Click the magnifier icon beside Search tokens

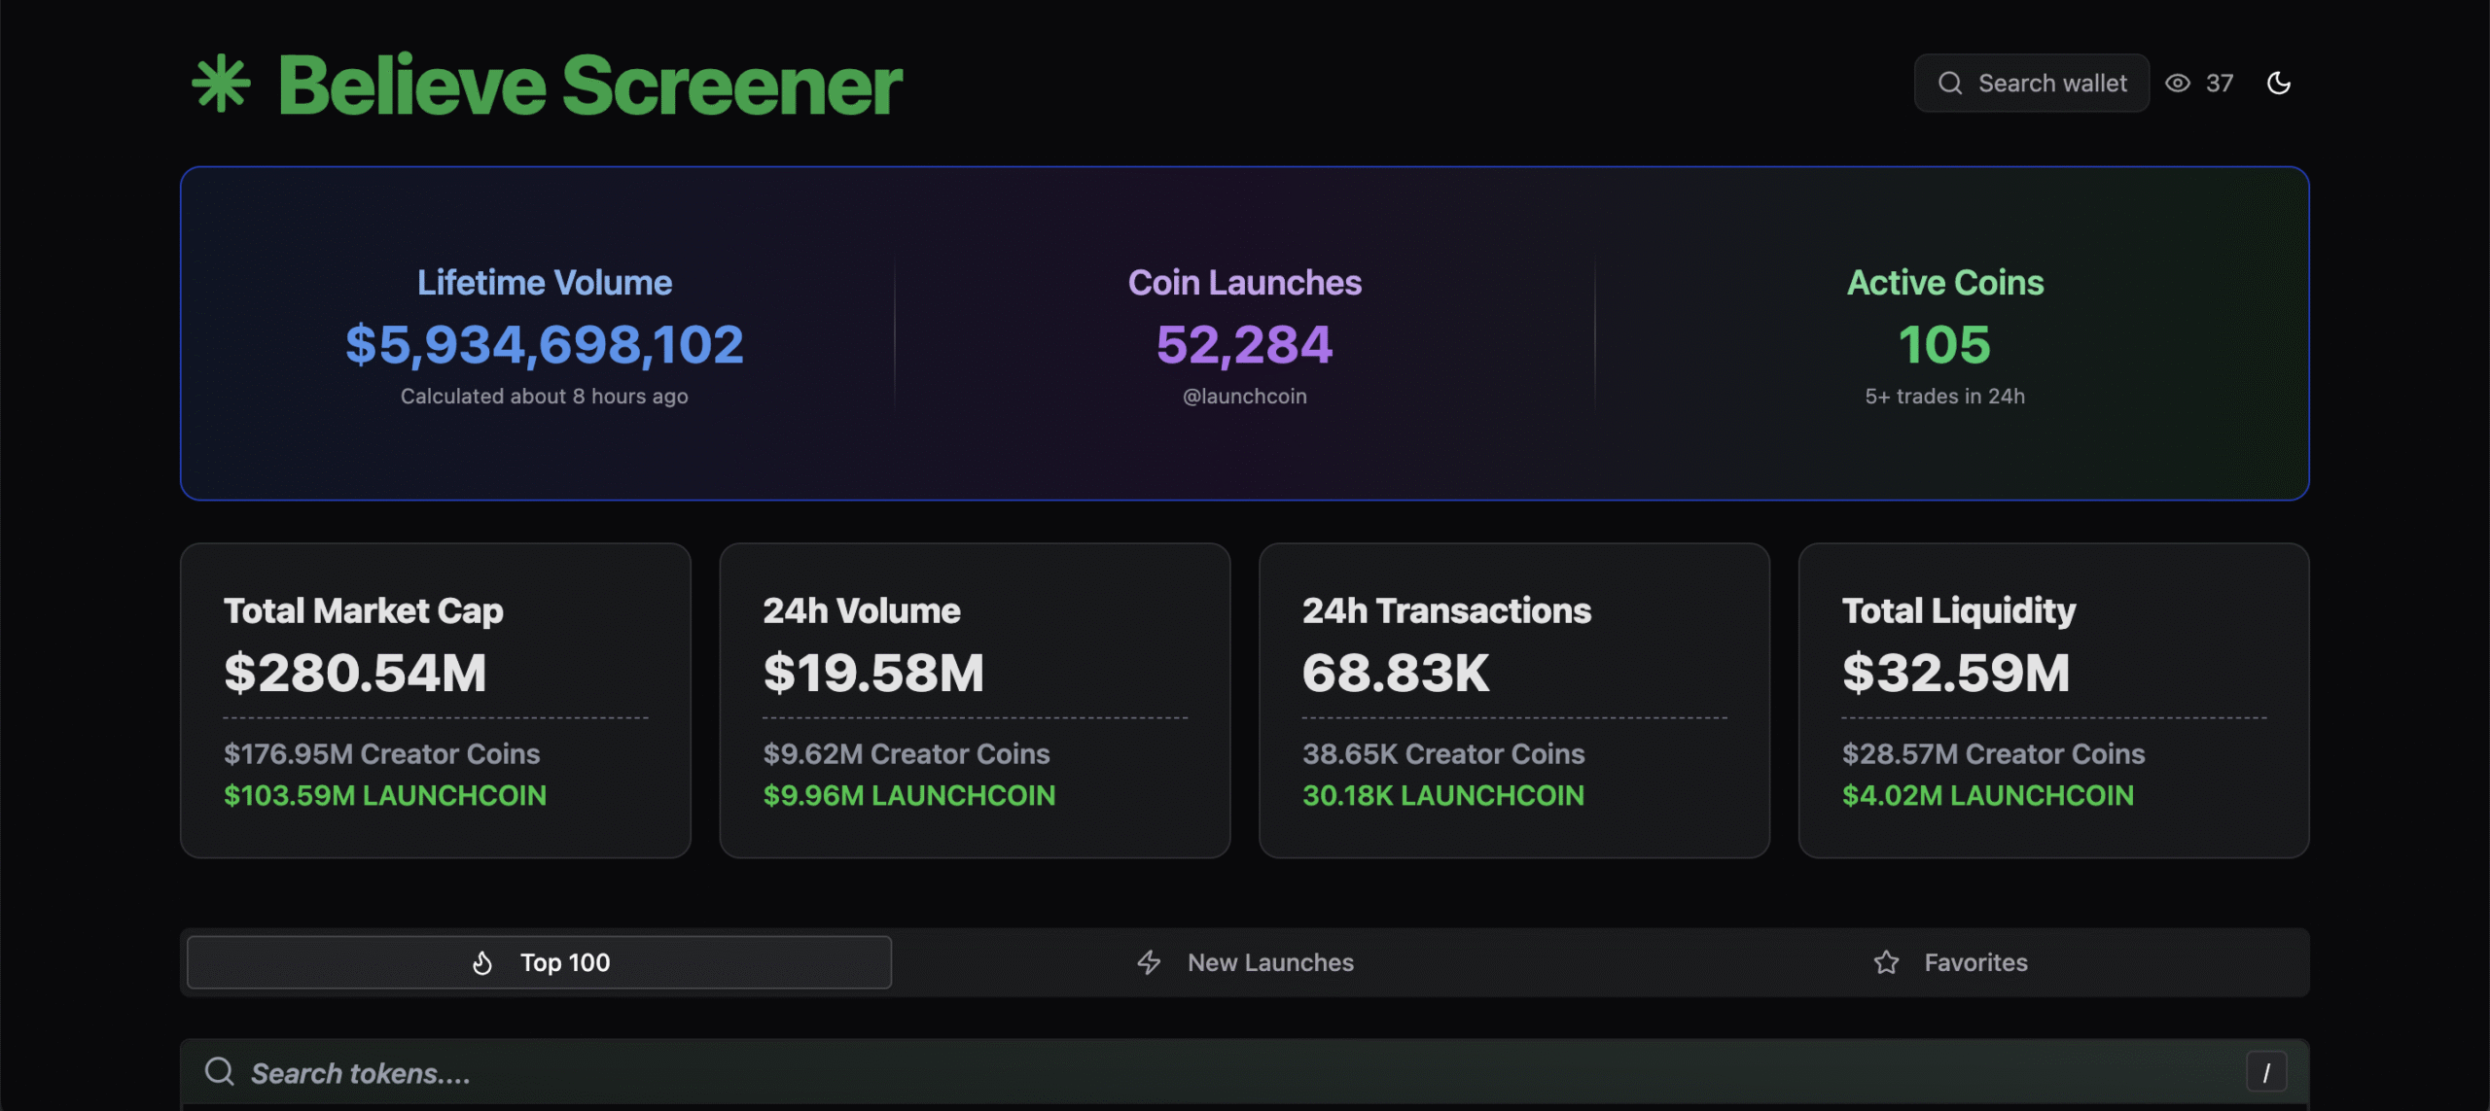pos(220,1072)
